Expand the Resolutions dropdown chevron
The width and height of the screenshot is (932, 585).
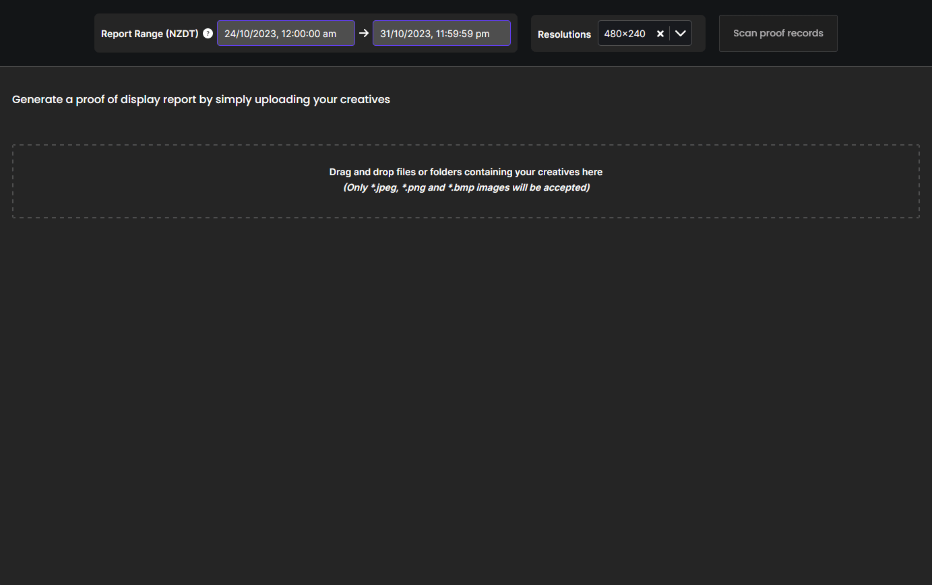pos(681,33)
